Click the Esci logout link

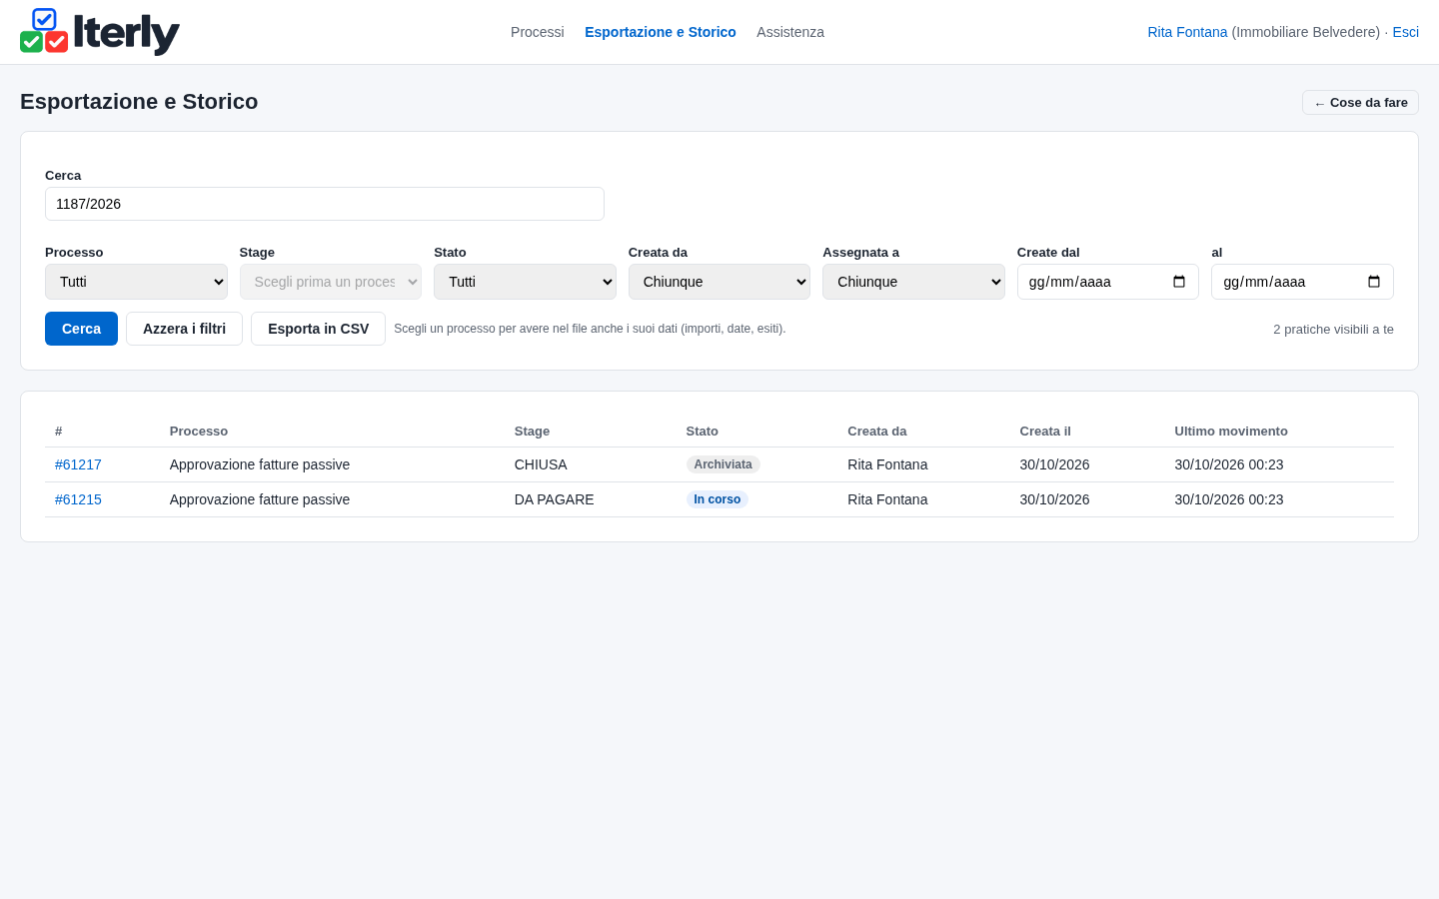pyautogui.click(x=1405, y=32)
